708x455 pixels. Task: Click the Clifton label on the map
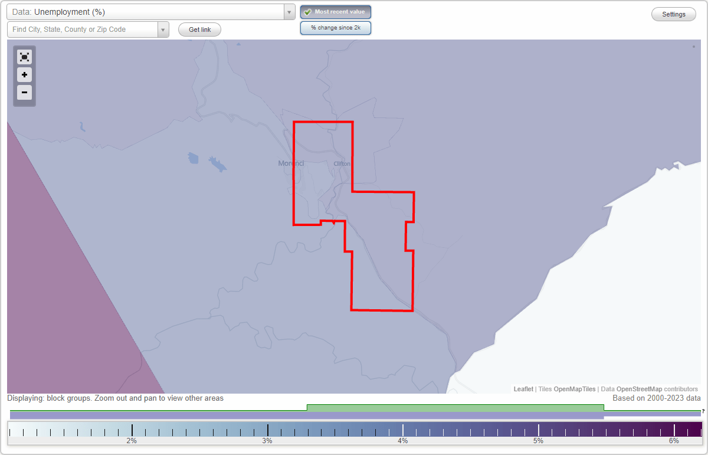tap(342, 163)
